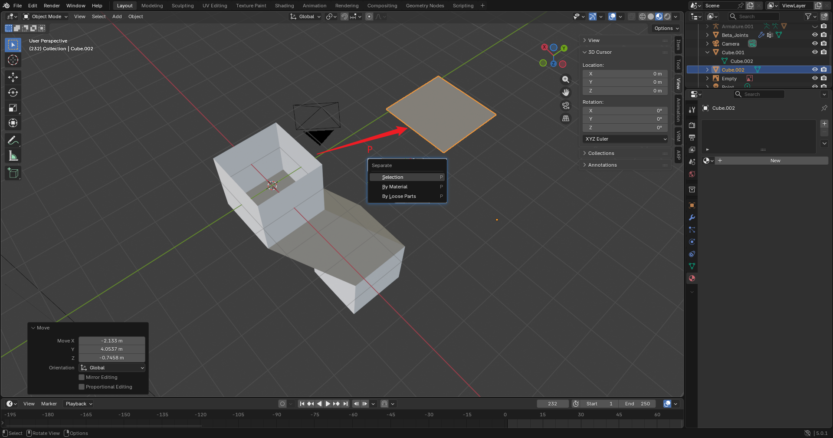Choose Selection in Separate menu
The width and height of the screenshot is (833, 438).
tap(407, 177)
